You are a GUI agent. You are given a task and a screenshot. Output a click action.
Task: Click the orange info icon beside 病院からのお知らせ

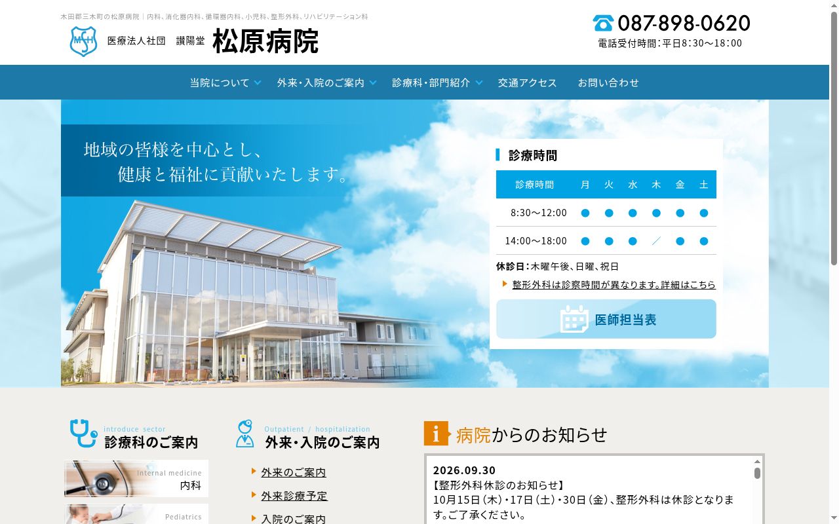[437, 434]
